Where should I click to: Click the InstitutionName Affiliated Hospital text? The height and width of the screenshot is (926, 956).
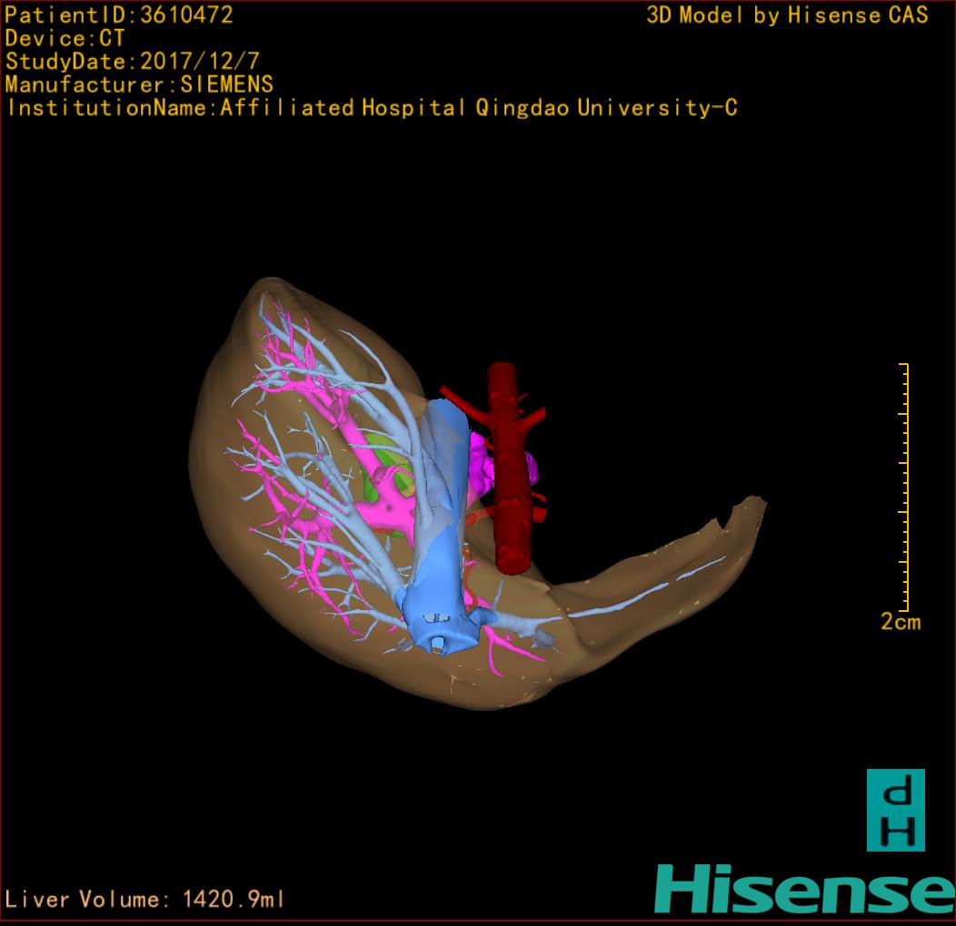pos(372,108)
